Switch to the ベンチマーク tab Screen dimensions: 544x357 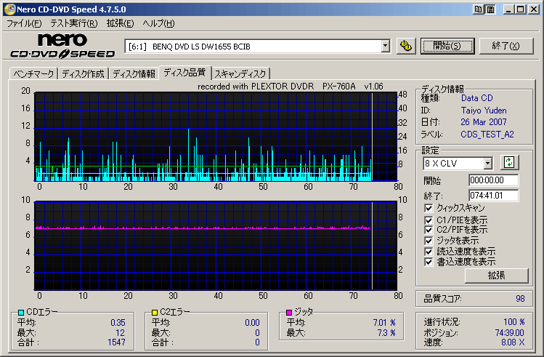tap(33, 74)
